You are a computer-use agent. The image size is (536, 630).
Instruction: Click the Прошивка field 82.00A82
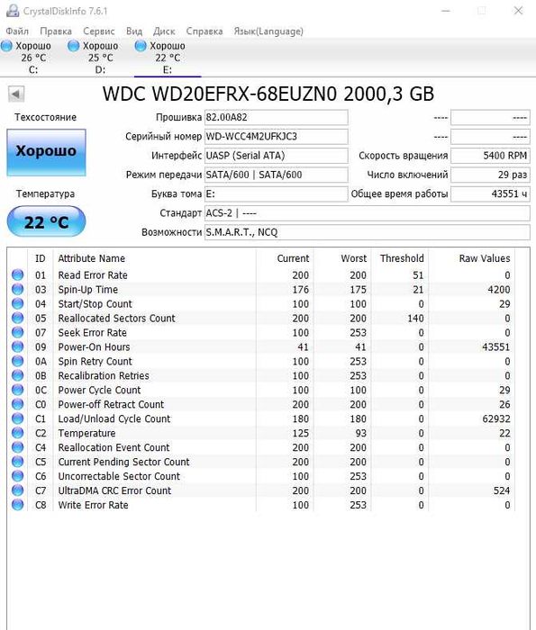(x=277, y=118)
